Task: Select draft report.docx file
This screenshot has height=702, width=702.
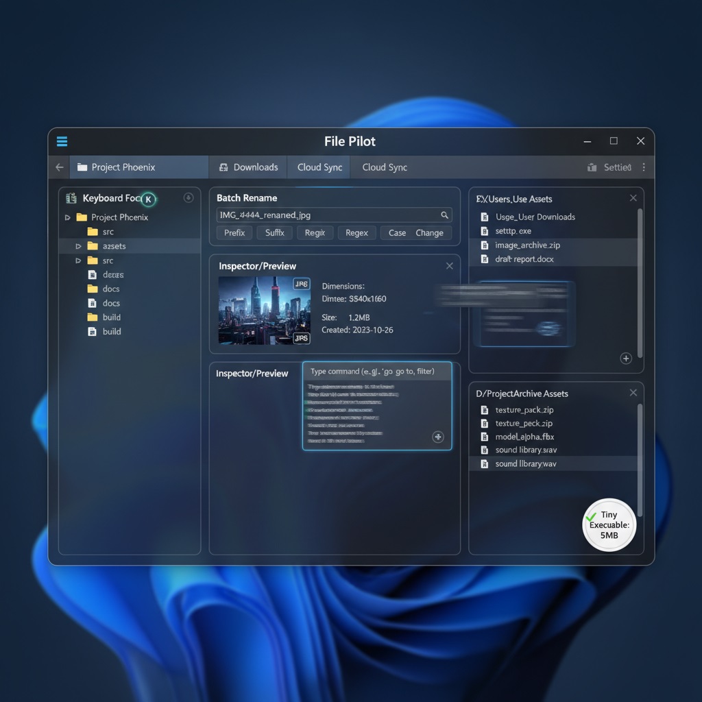Action: click(553, 259)
